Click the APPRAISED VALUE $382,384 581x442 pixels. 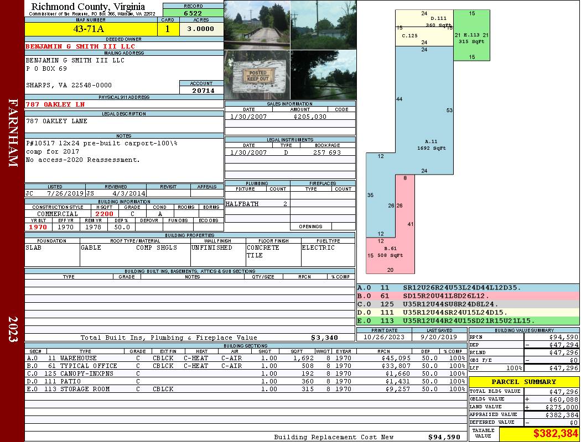click(562, 415)
